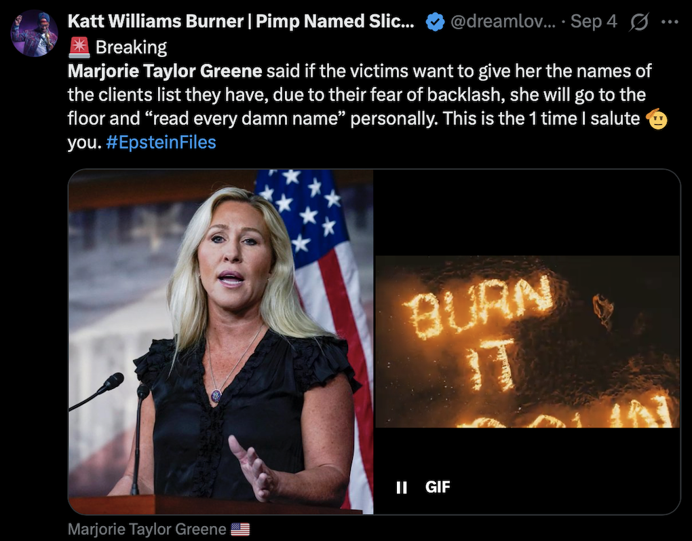Image resolution: width=692 pixels, height=541 pixels.
Task: Open the Katt Williams Burner profile avatar
Action: (x=35, y=33)
